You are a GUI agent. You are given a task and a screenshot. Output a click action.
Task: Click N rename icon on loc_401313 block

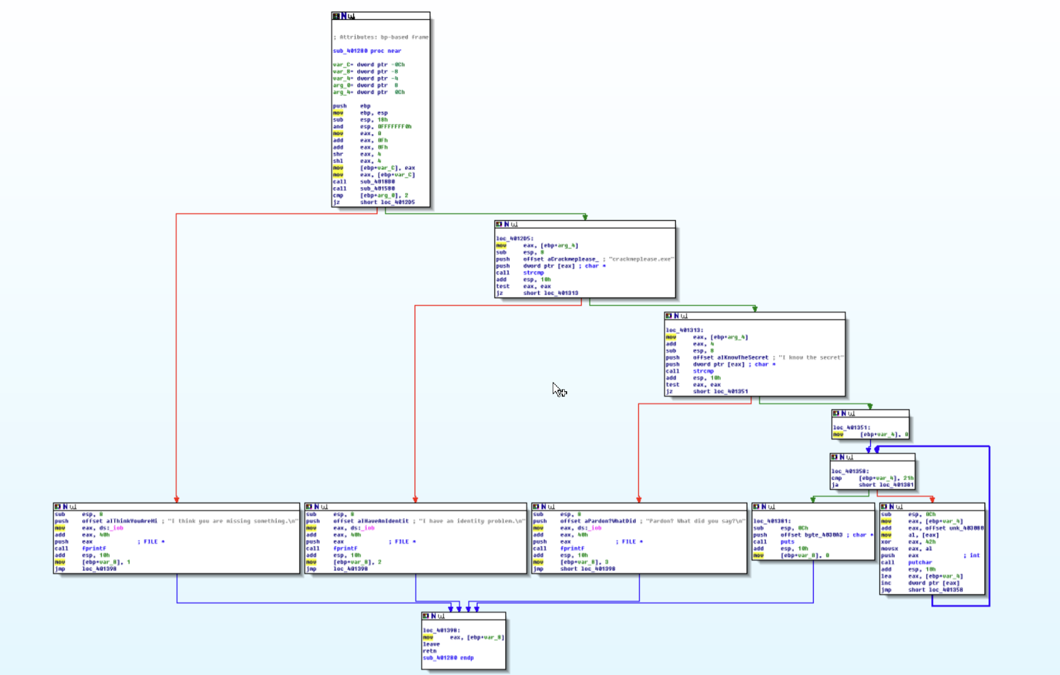pyautogui.click(x=676, y=316)
